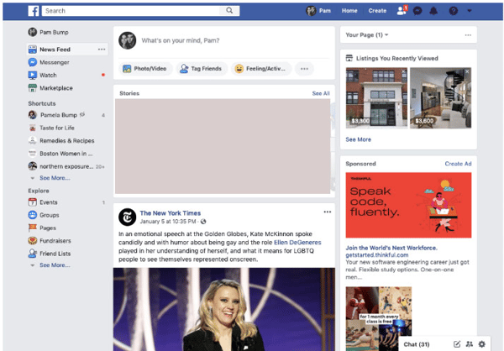Expand the account menu arrow in top bar
504x351 pixels.
pyautogui.click(x=470, y=11)
